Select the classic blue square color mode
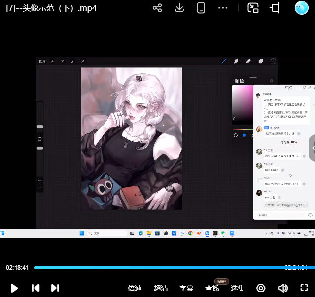315x297 pixels. click(x=245, y=135)
